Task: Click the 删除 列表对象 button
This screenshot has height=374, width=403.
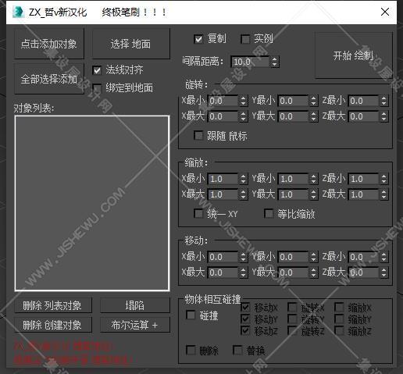Action: [x=53, y=305]
